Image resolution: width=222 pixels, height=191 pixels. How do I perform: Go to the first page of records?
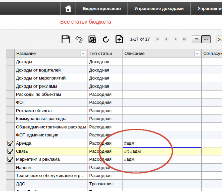pos(157,39)
